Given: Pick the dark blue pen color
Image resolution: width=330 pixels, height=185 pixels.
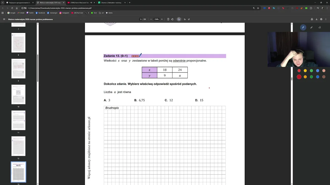Looking at the screenshot, I should (x=318, y=77).
